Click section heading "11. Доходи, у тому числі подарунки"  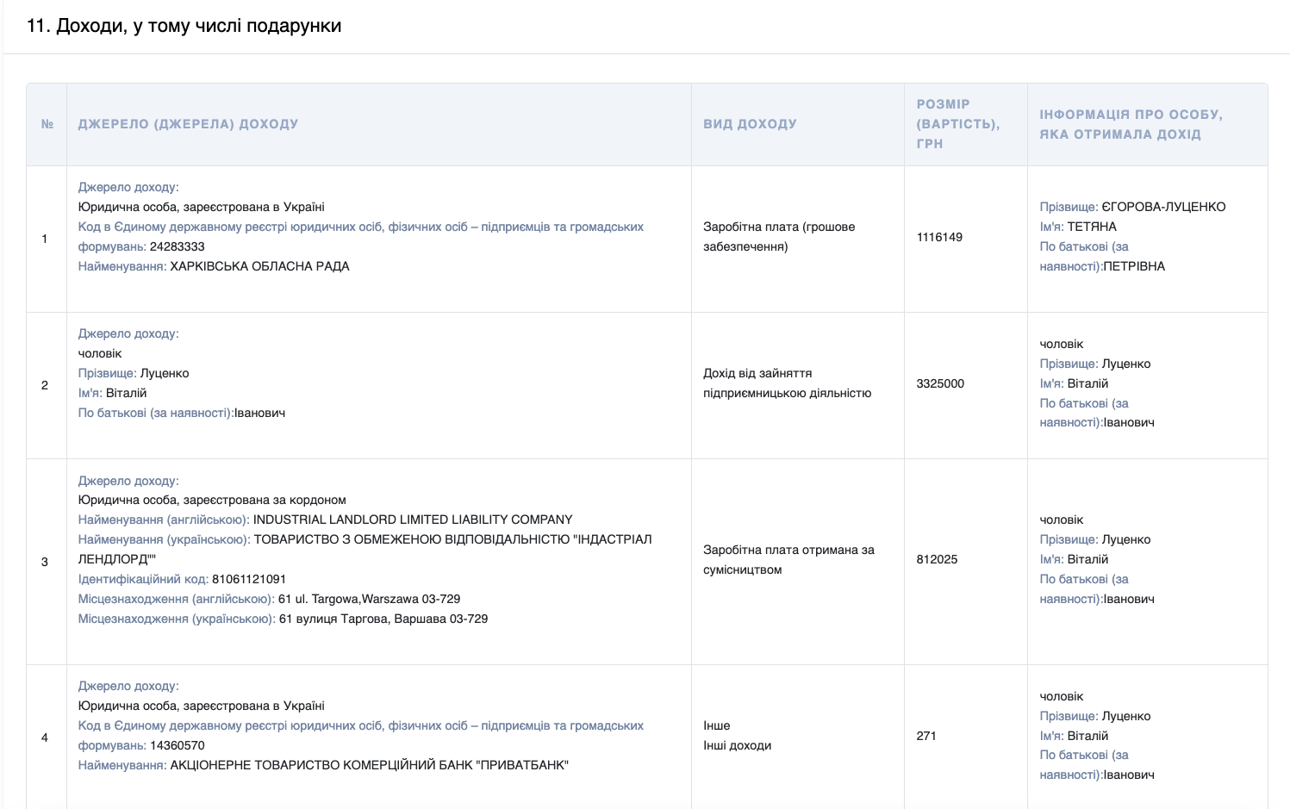point(184,26)
